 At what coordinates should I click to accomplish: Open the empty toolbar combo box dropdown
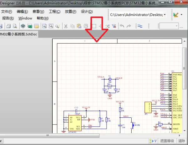[x=176, y=26]
